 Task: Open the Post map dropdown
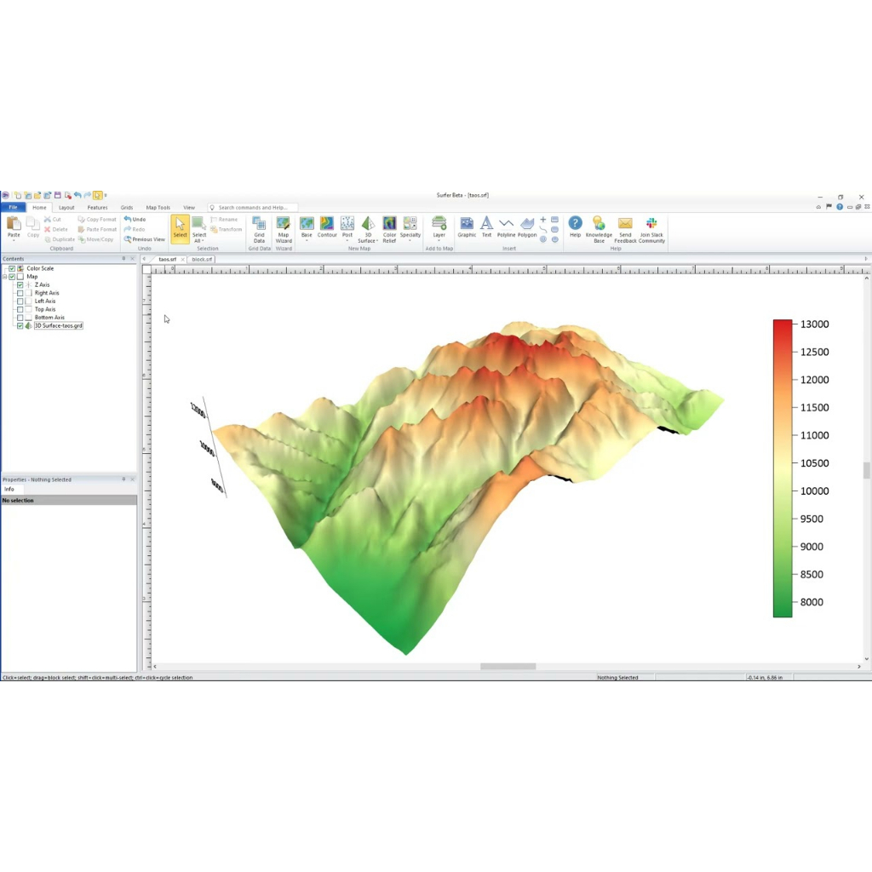tap(347, 238)
